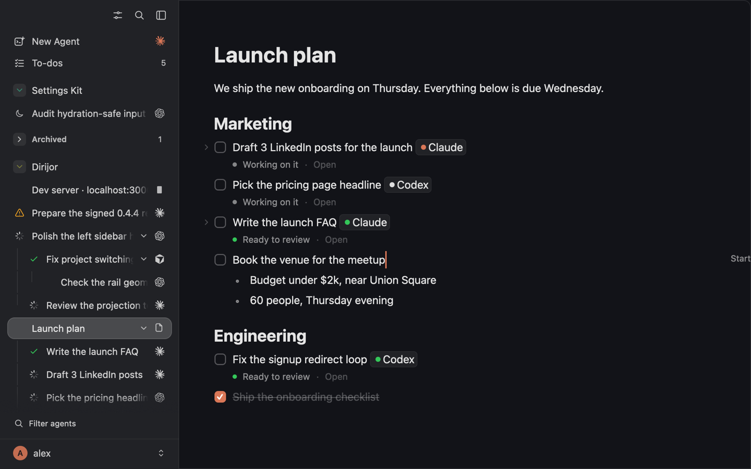Tick the Write the launch FAQ checkbox
This screenshot has width=751, height=469.
[x=220, y=223]
